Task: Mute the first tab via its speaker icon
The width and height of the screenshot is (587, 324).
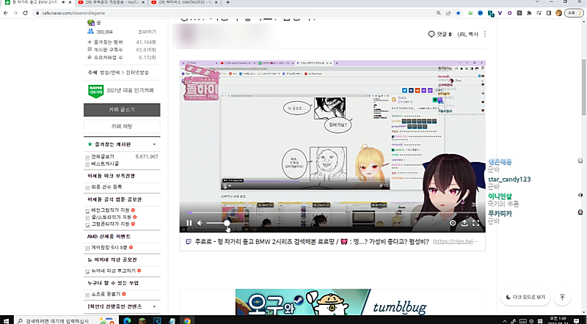Action: pos(63,2)
